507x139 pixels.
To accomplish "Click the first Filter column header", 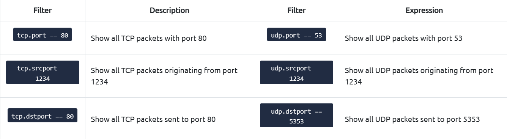I will point(43,11).
